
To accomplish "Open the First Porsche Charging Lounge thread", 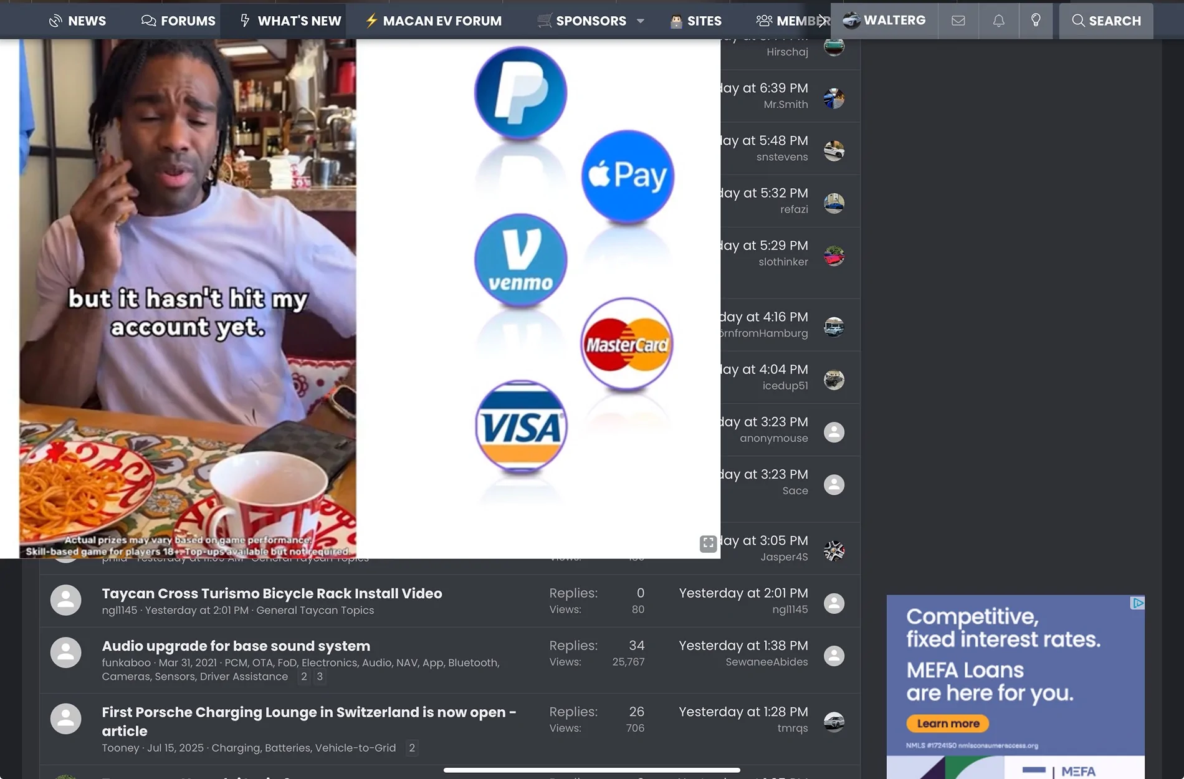I will (308, 721).
